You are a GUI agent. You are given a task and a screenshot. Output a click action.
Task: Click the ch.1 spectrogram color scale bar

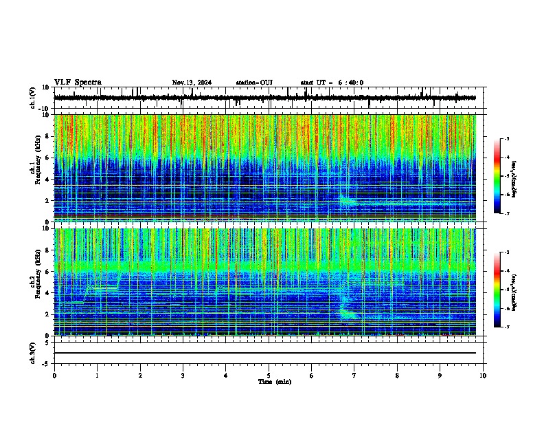point(497,176)
